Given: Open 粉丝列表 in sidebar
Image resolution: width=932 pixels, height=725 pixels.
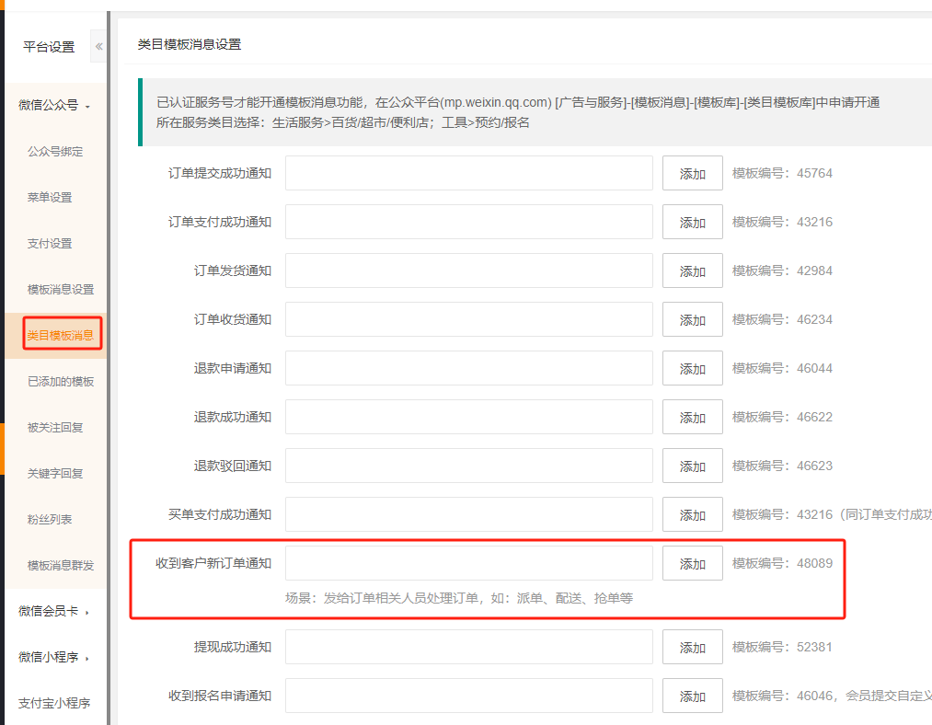Looking at the screenshot, I should [x=50, y=520].
